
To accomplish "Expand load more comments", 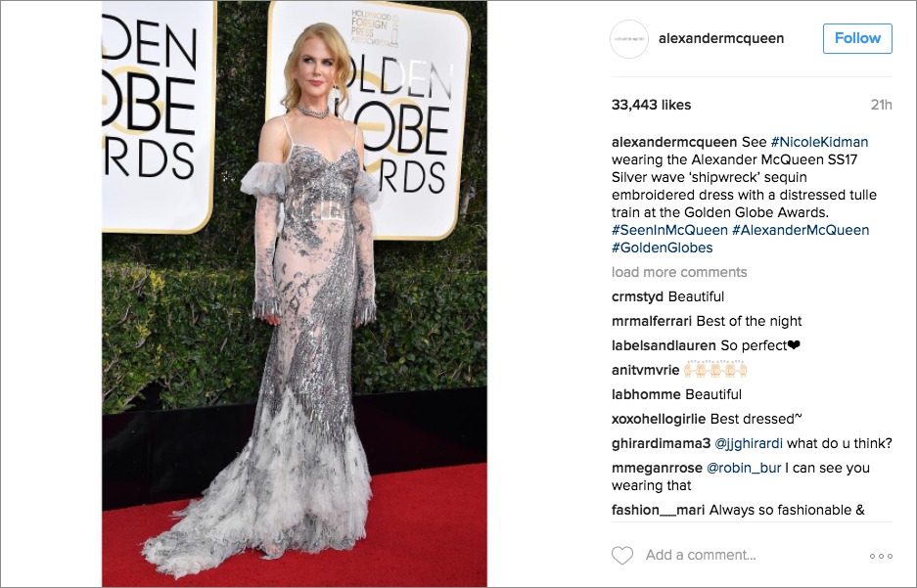I will 679,272.
